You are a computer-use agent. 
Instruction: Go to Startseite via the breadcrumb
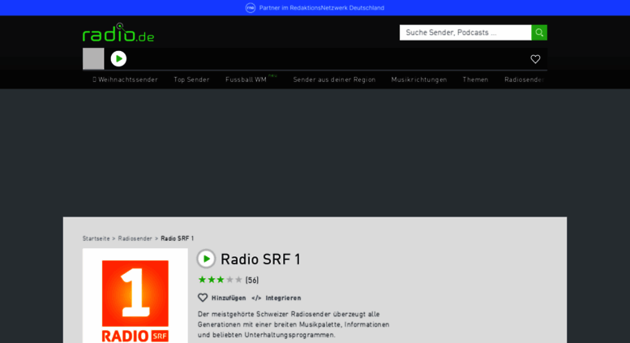96,238
